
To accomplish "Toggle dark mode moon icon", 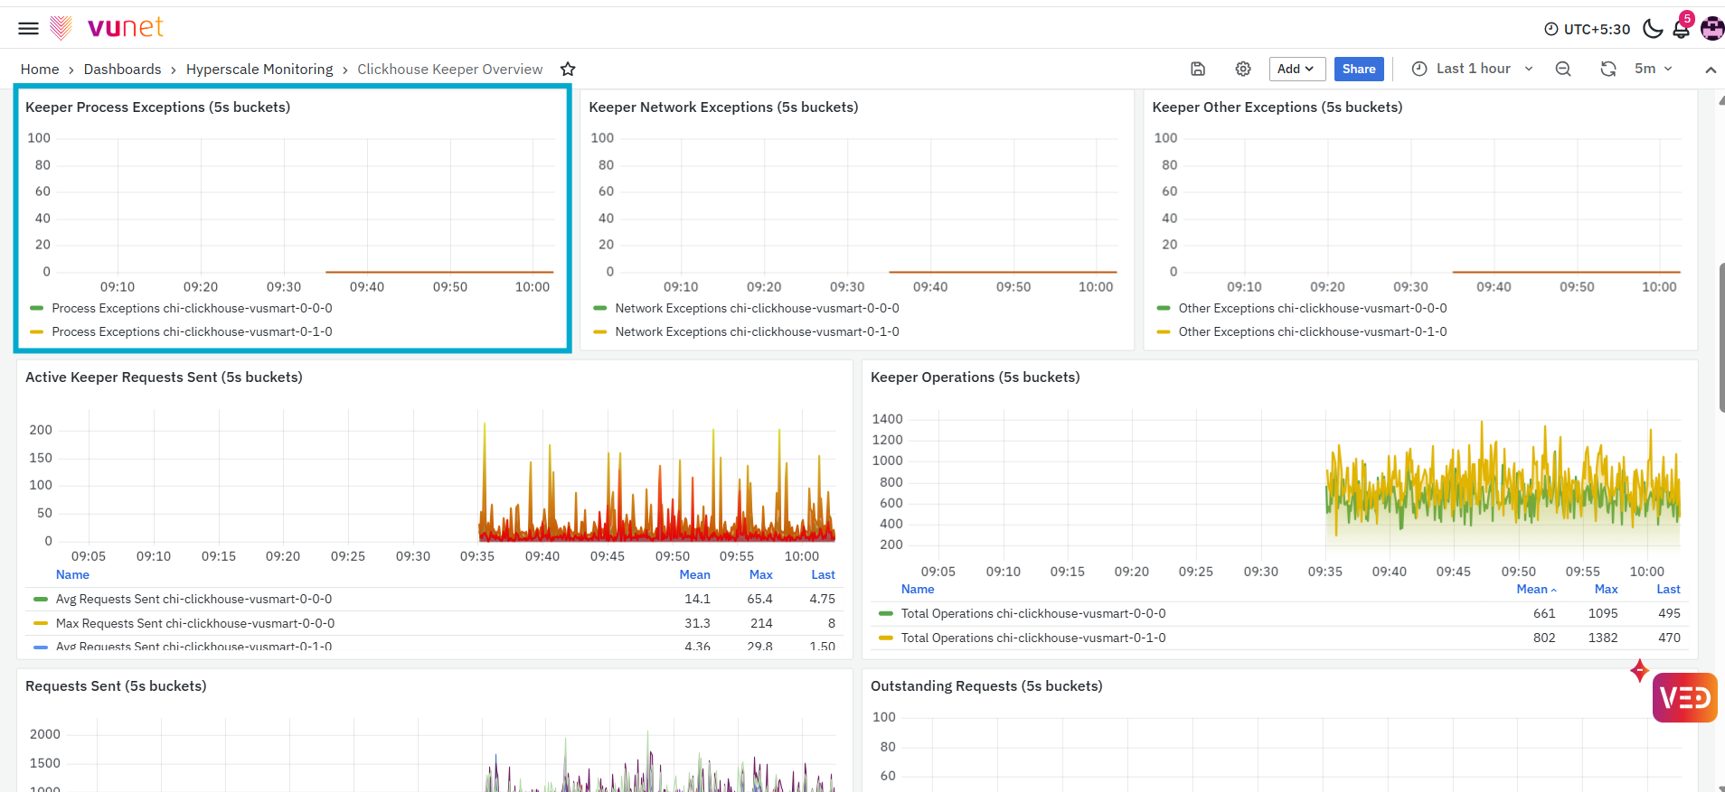I will click(1653, 29).
